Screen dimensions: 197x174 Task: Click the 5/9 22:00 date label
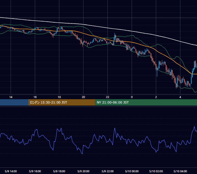[x=107, y=171]
